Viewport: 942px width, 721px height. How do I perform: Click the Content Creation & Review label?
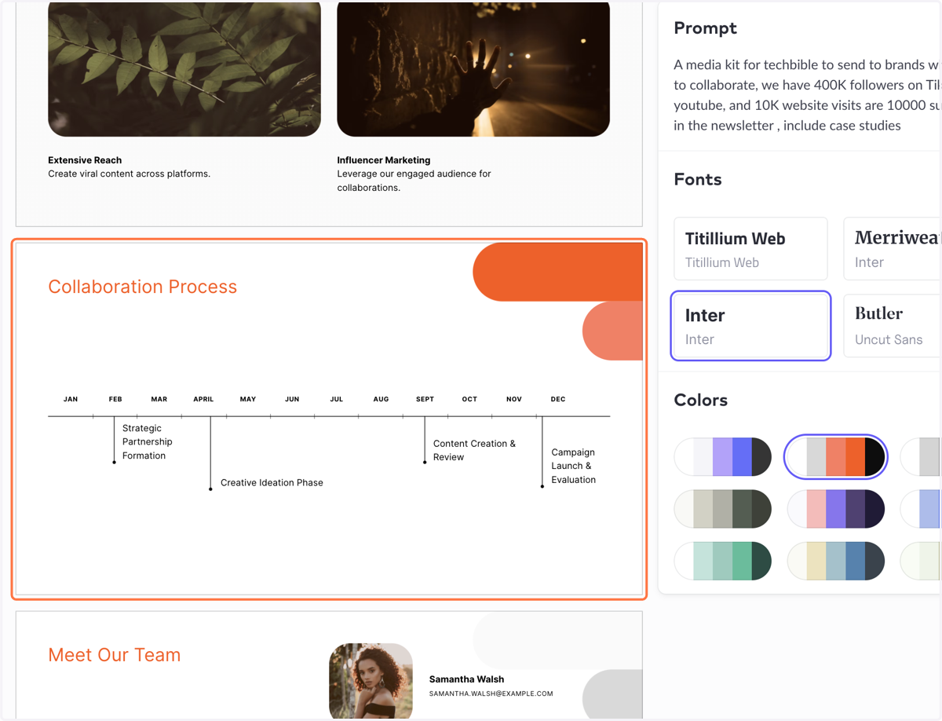pyautogui.click(x=474, y=450)
